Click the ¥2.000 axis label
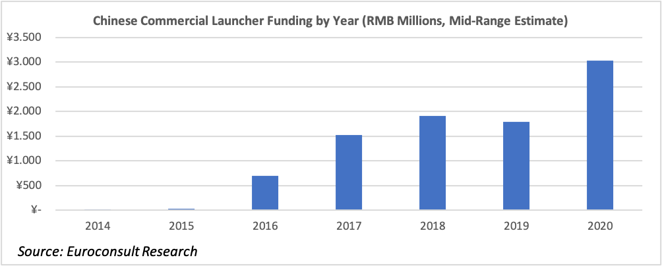Viewport: 662px width, 266px height. coord(24,111)
